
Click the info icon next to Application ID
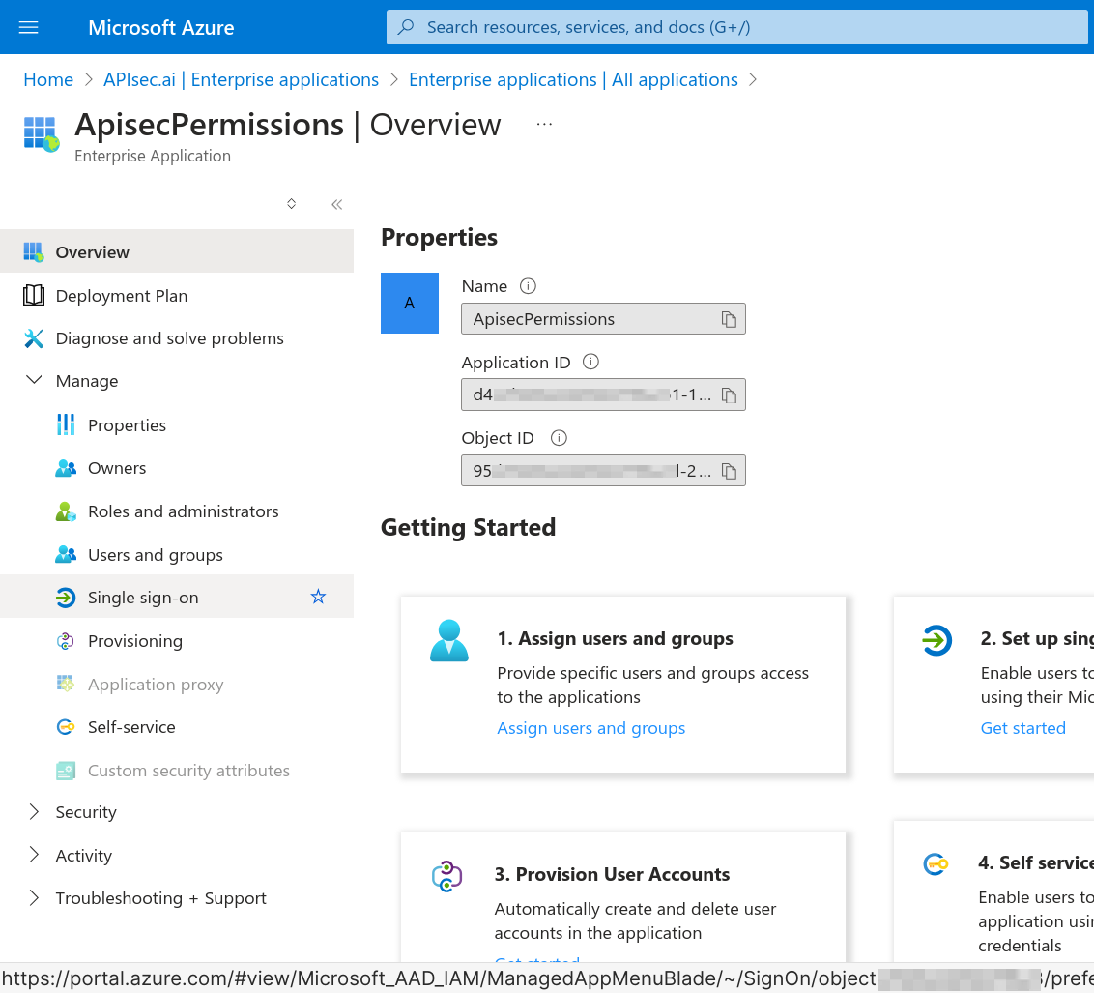coord(591,362)
